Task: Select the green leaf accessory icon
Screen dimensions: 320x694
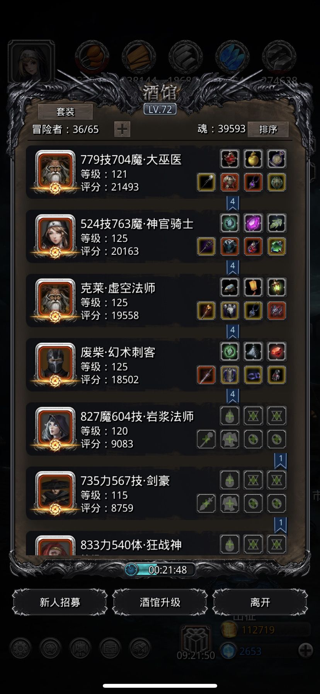Action: pyautogui.click(x=276, y=223)
